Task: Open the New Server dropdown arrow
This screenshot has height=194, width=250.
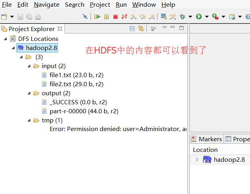Action: point(240,17)
